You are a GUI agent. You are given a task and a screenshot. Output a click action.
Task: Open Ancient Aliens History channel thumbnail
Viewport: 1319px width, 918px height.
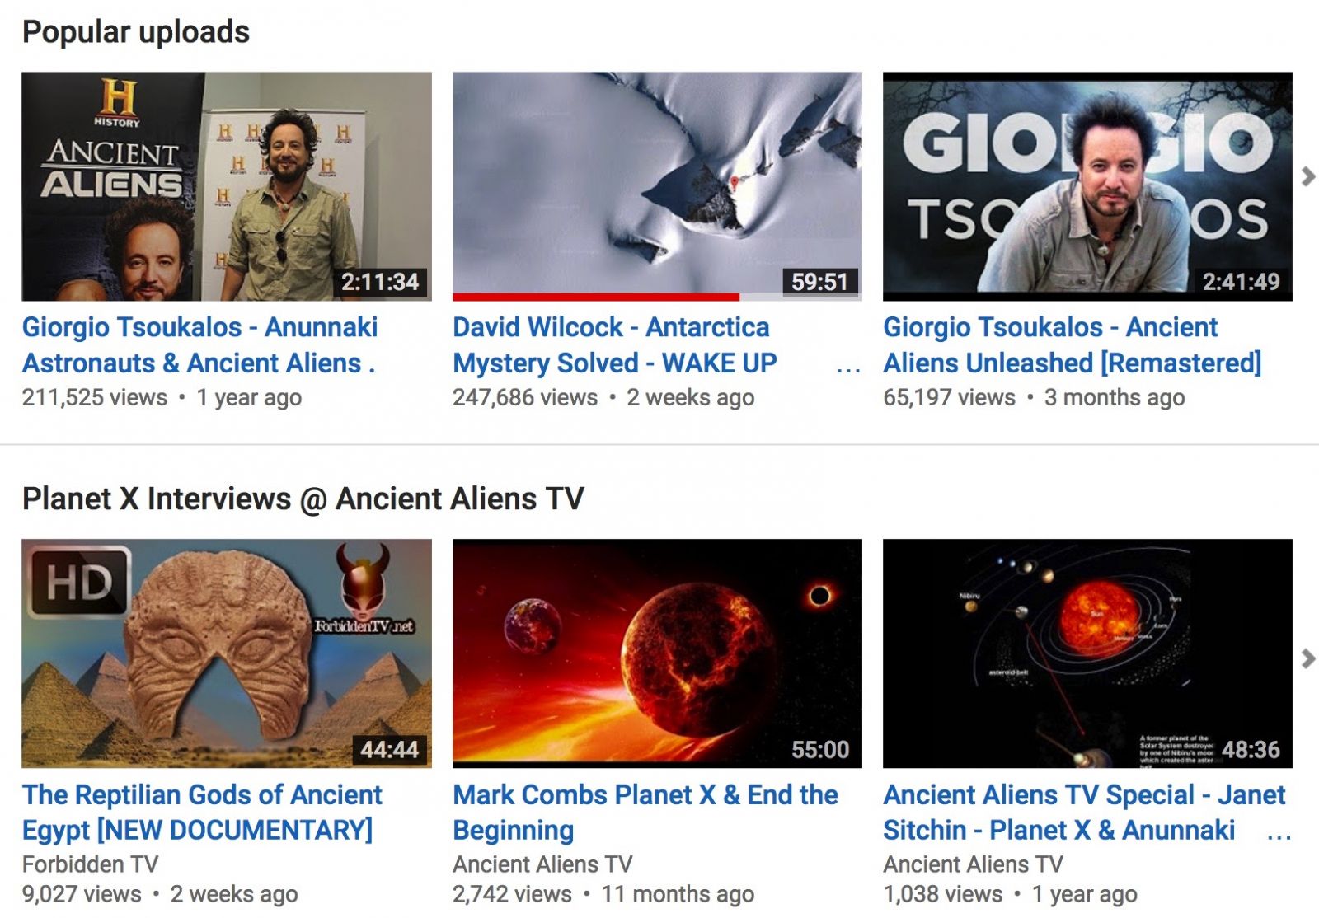point(227,186)
